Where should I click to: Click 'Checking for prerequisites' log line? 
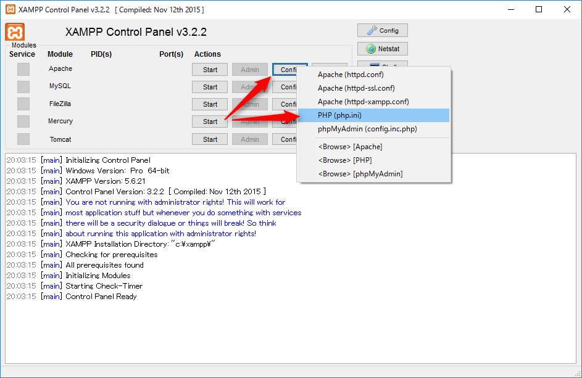point(82,255)
